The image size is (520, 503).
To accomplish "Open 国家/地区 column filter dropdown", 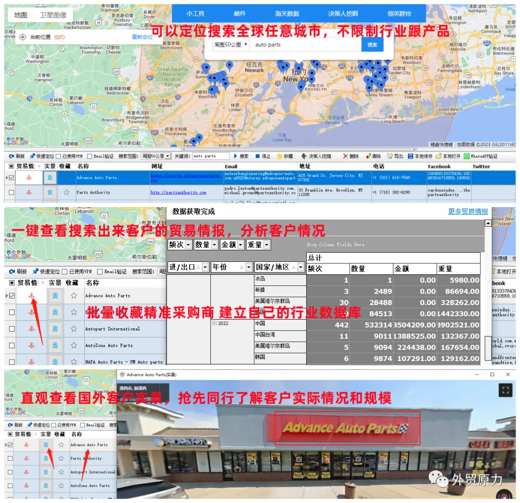I will coord(301,267).
